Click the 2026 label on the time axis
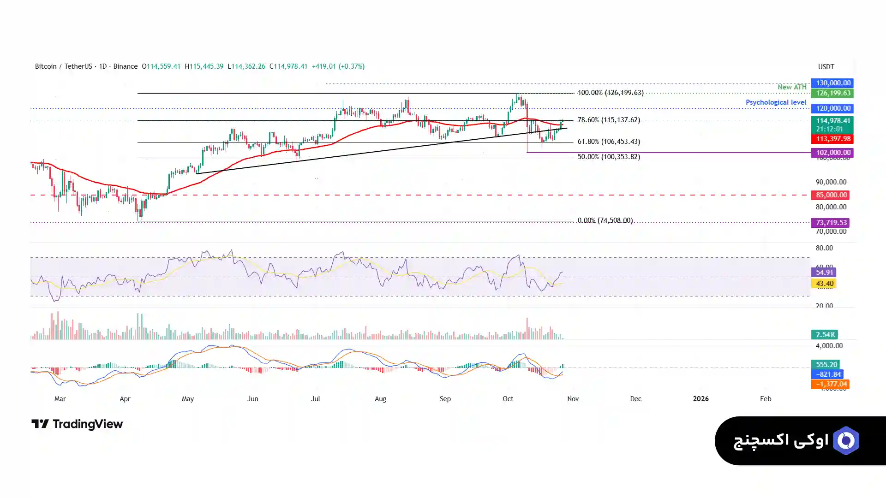This screenshot has height=498, width=886. tap(700, 399)
